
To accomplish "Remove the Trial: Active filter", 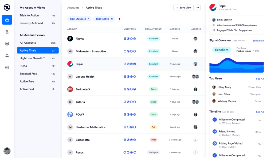I will (x=112, y=19).
